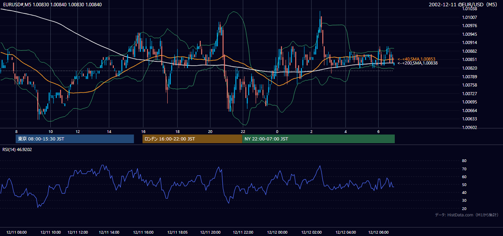Click the RSI(14) 46.9202 indicator label

(x=17, y=149)
